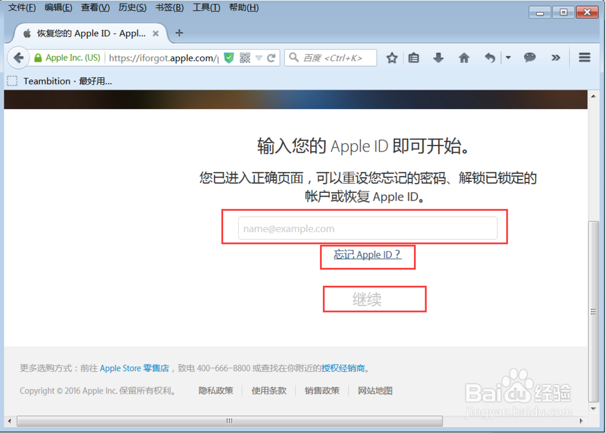Show more toolbar tools chevron

click(x=556, y=58)
